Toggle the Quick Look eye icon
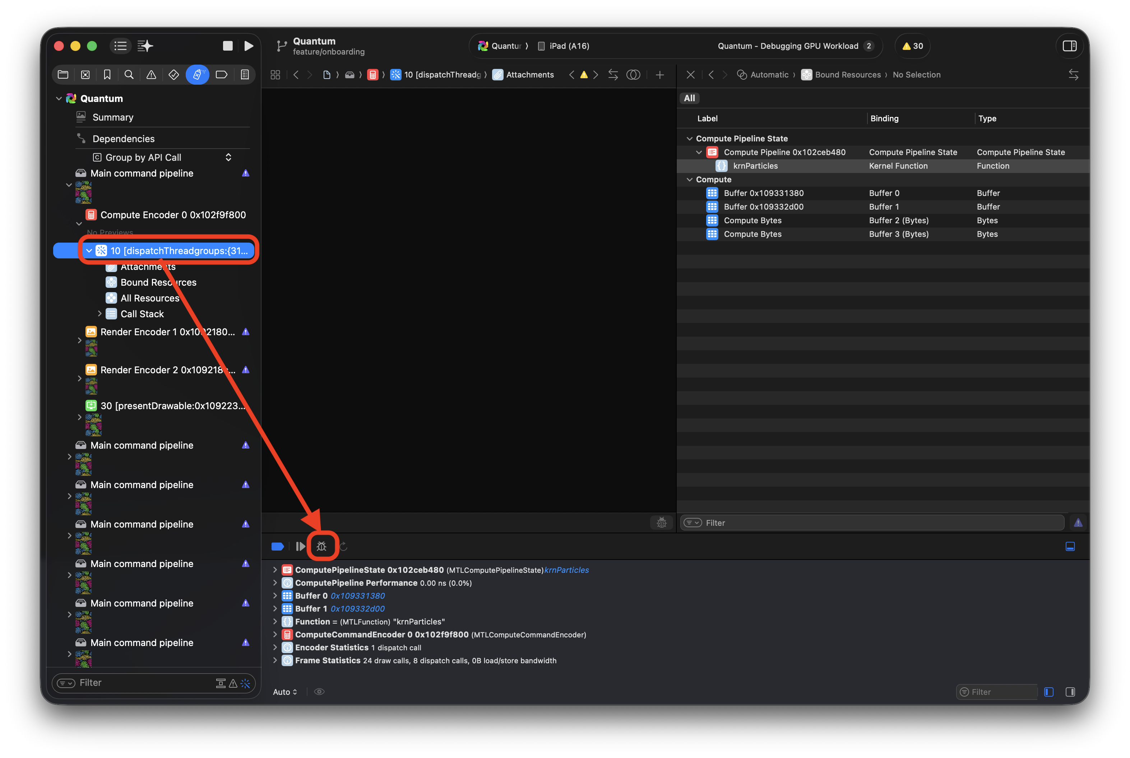This screenshot has height=758, width=1130. pyautogui.click(x=319, y=692)
